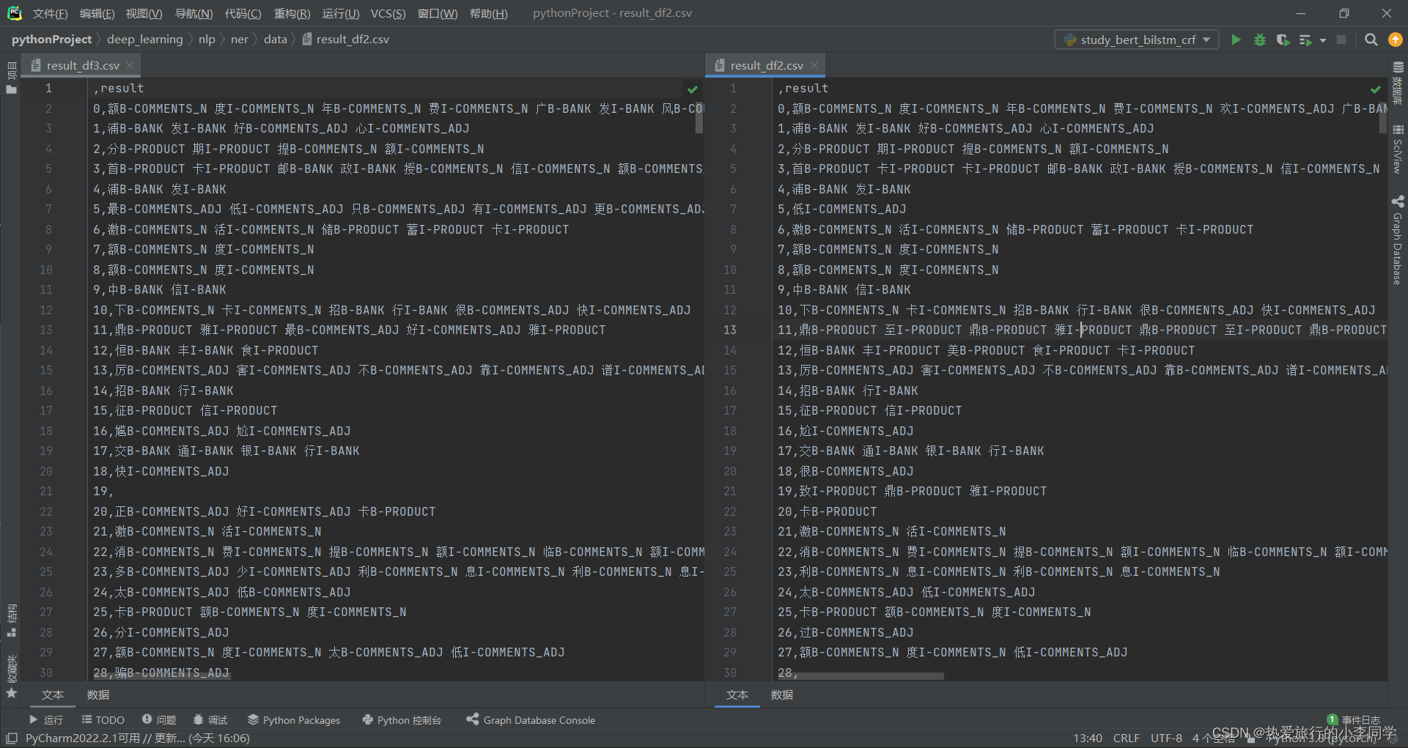Select 数据 tab in left editor
The width and height of the screenshot is (1408, 748).
(x=97, y=695)
